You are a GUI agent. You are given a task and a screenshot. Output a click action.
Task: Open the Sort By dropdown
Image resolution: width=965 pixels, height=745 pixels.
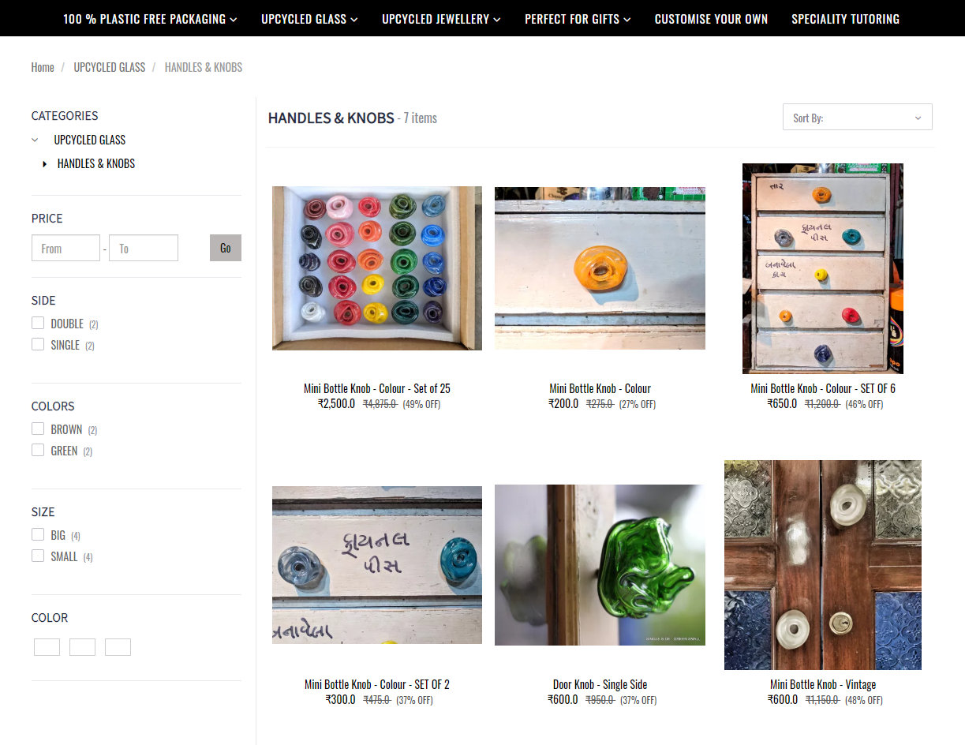click(857, 117)
